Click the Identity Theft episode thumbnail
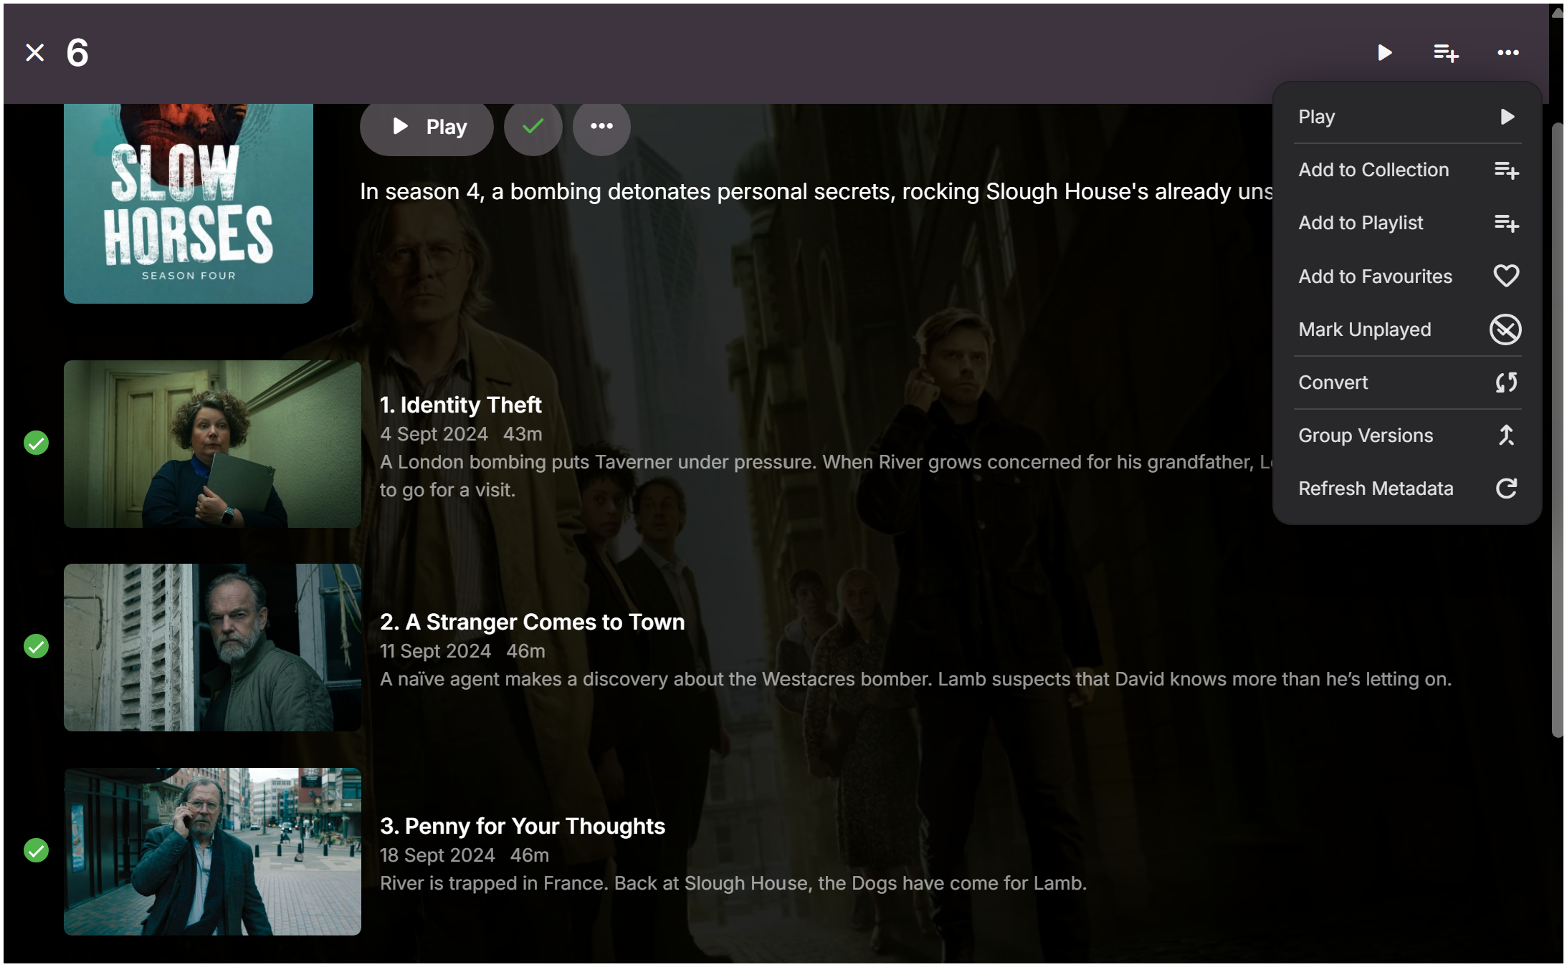Viewport: 1567px width, 967px height. 212,444
